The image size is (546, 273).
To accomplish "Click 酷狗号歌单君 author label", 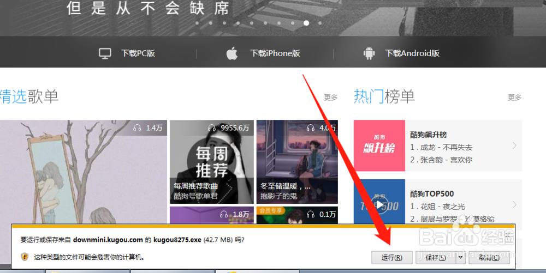I will [195, 196].
